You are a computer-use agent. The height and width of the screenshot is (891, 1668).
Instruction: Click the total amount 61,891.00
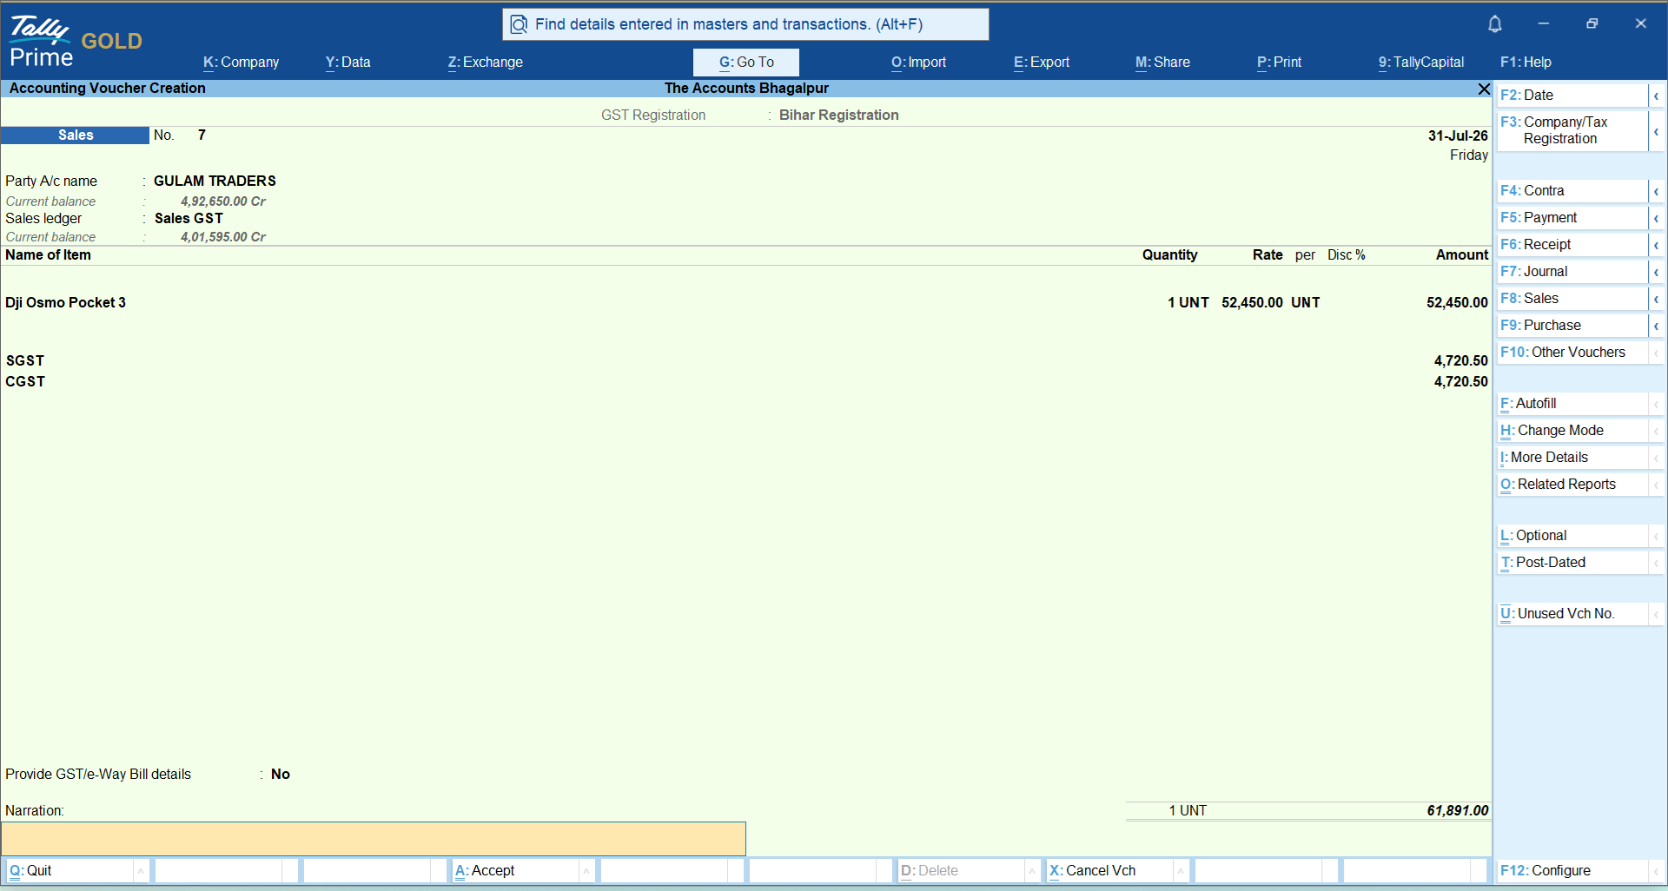(1457, 811)
